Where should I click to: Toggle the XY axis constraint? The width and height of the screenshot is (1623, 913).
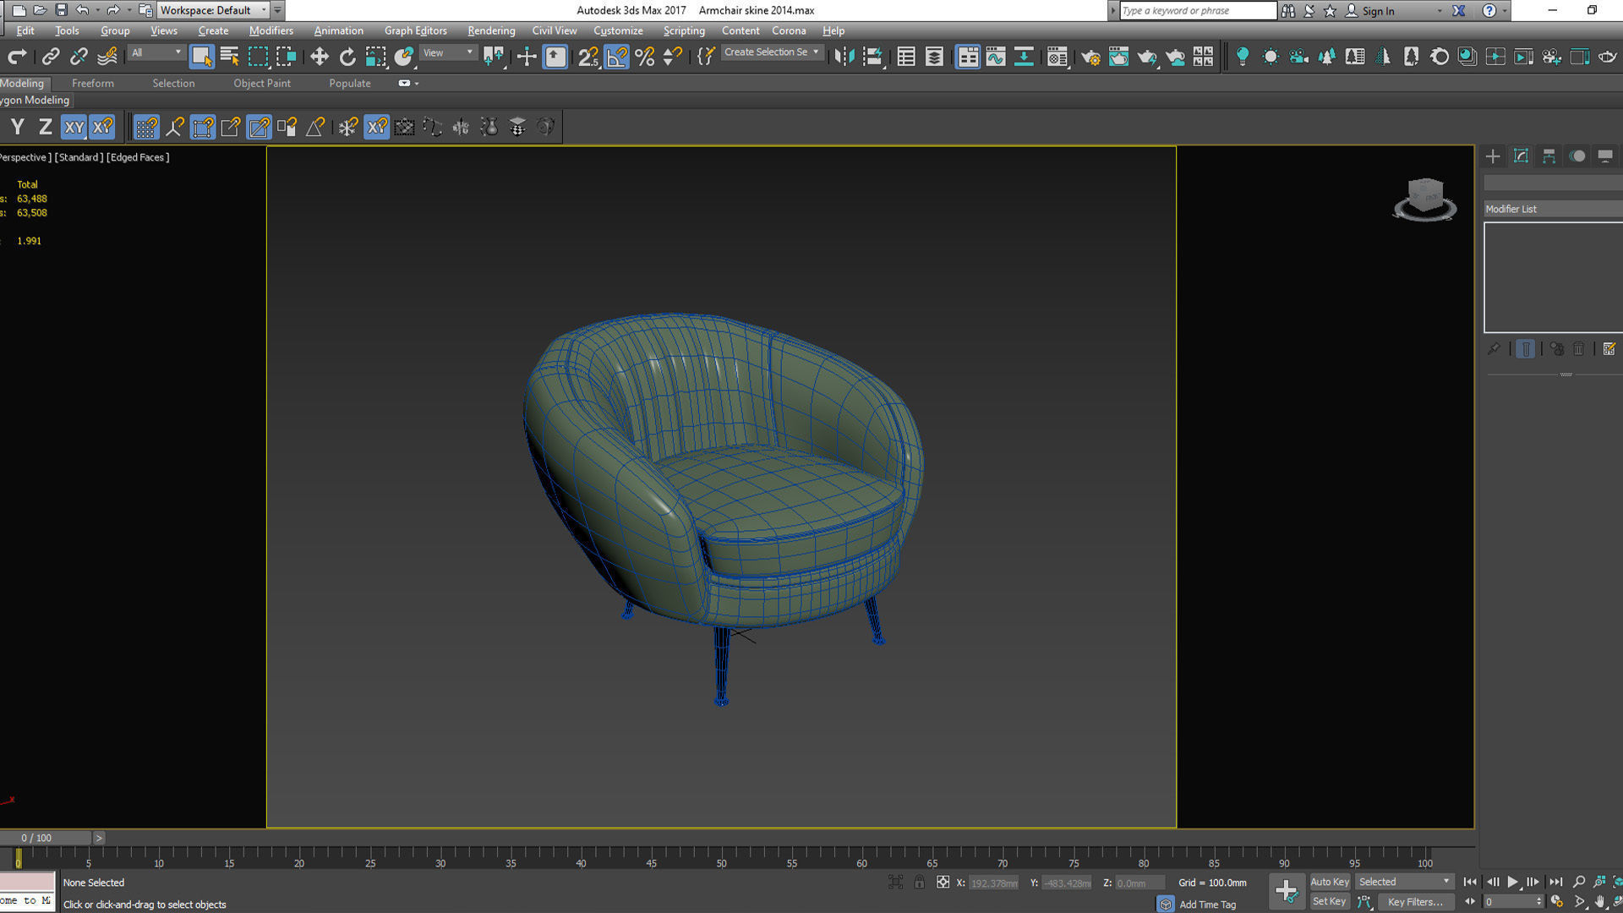point(74,128)
